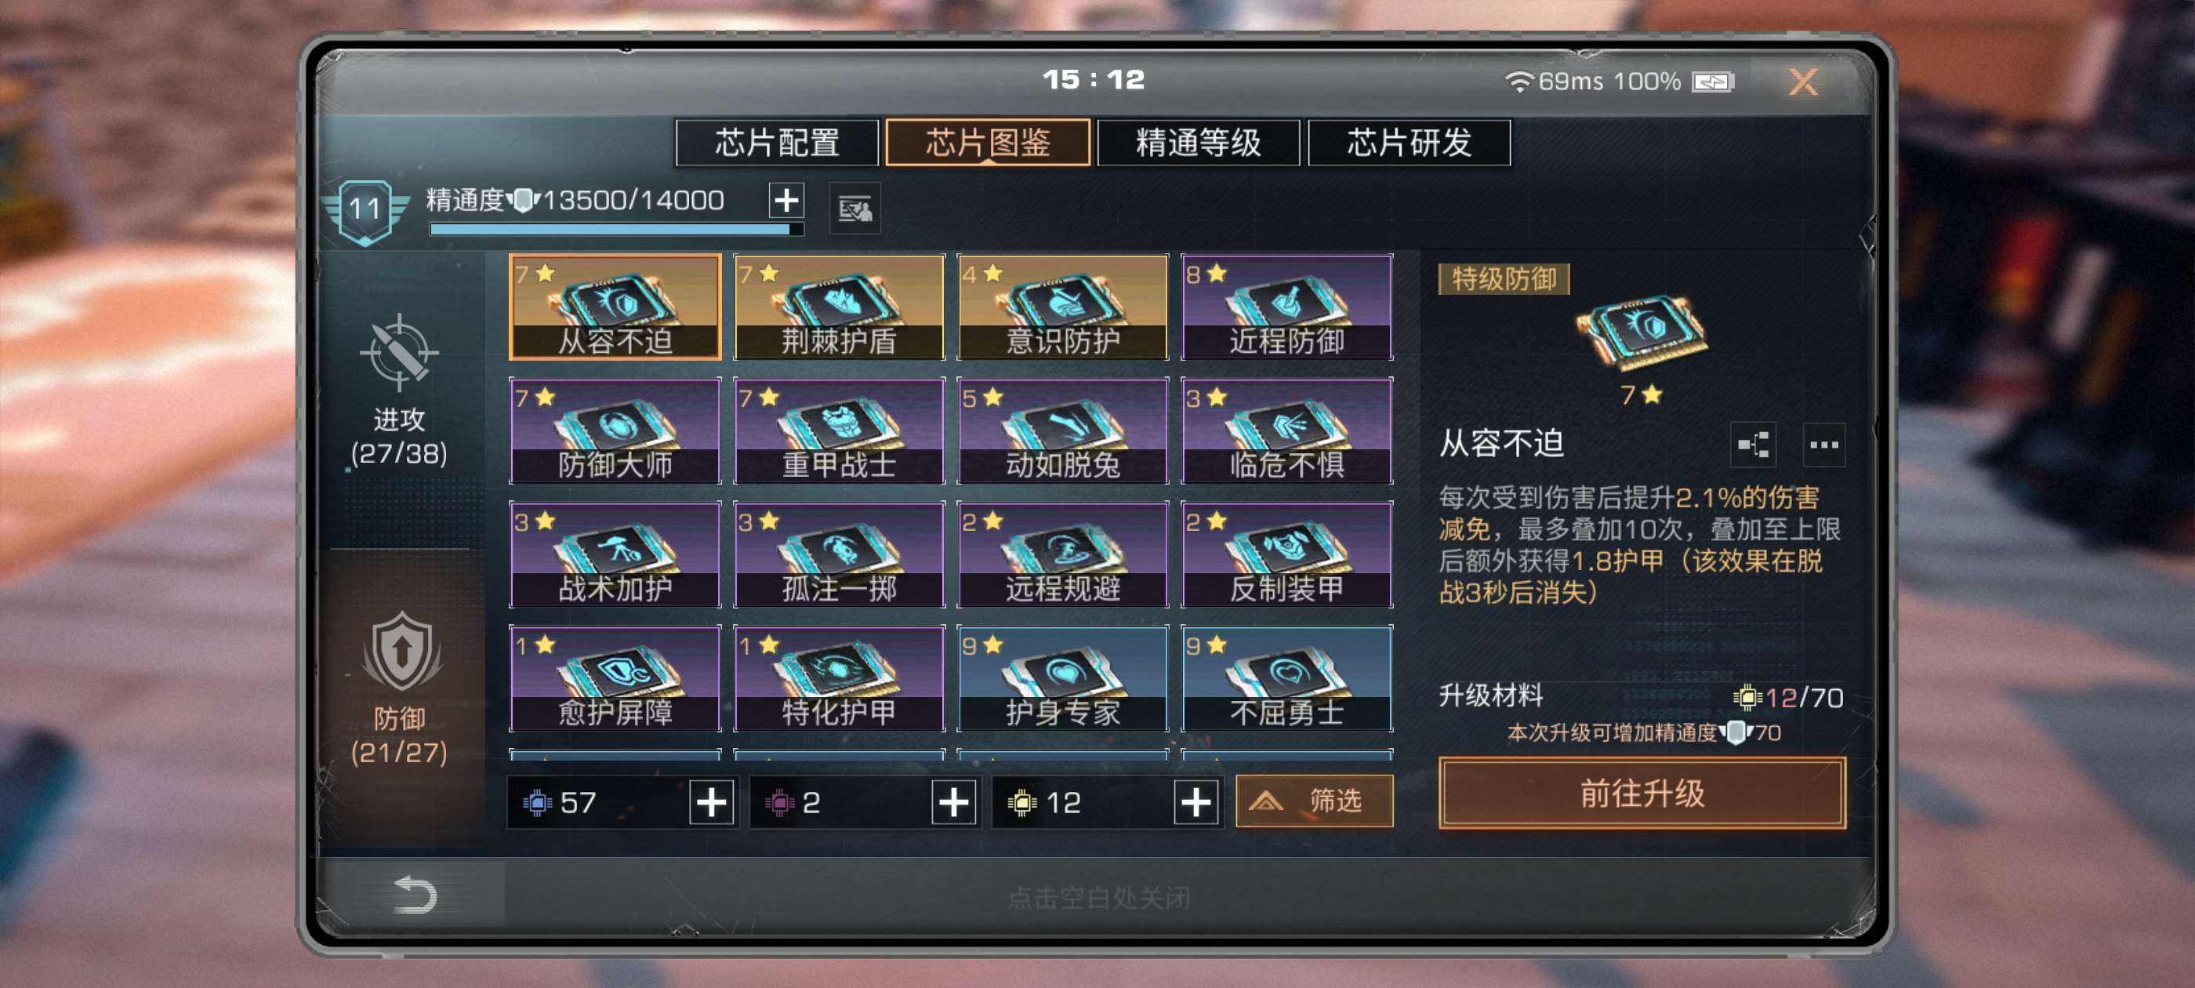Open the chip relation tree icon

(x=1753, y=444)
